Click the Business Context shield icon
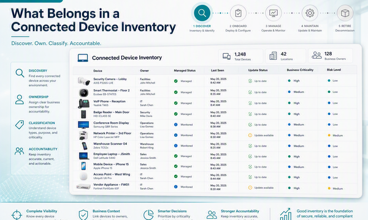 [x=83, y=215]
